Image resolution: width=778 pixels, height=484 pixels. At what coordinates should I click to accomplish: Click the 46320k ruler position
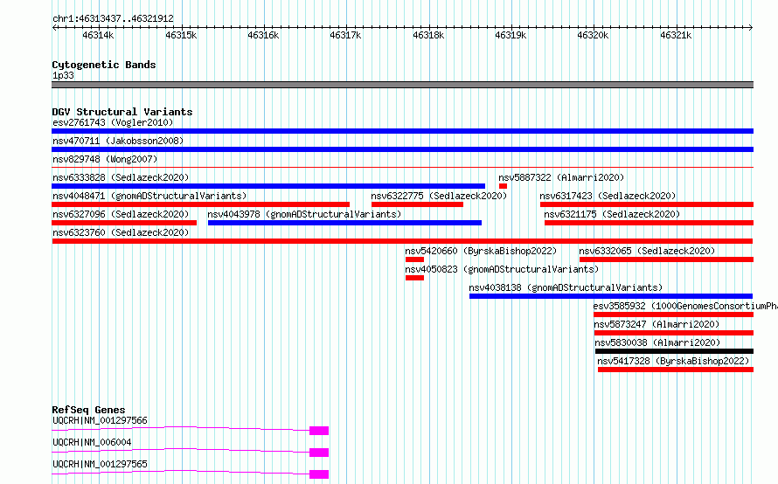pyautogui.click(x=593, y=35)
